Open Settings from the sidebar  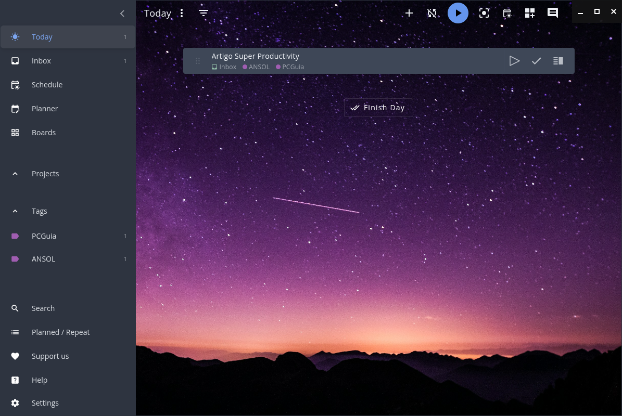click(45, 403)
